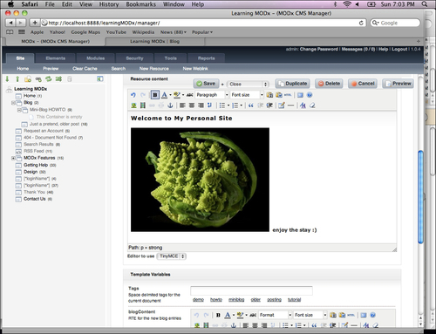Click the bulleted list icon in the content editor
The image size is (436, 334).
222,106
